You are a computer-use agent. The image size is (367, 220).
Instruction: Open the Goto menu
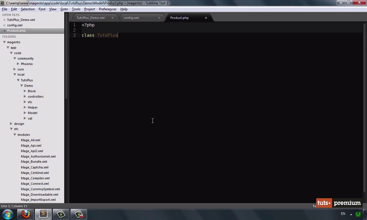tap(64, 9)
